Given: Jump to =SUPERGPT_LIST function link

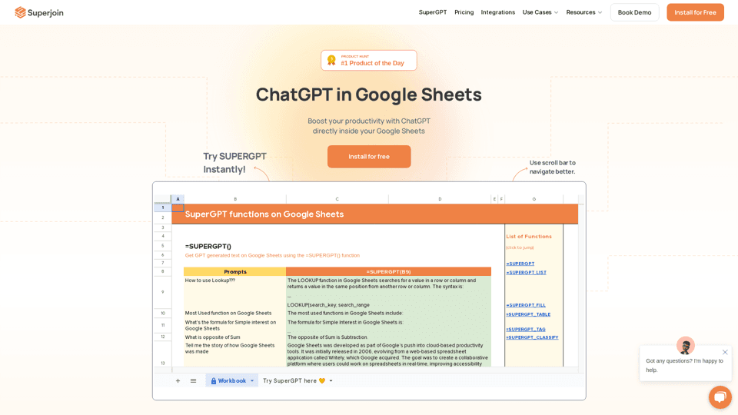Looking at the screenshot, I should pos(526,272).
